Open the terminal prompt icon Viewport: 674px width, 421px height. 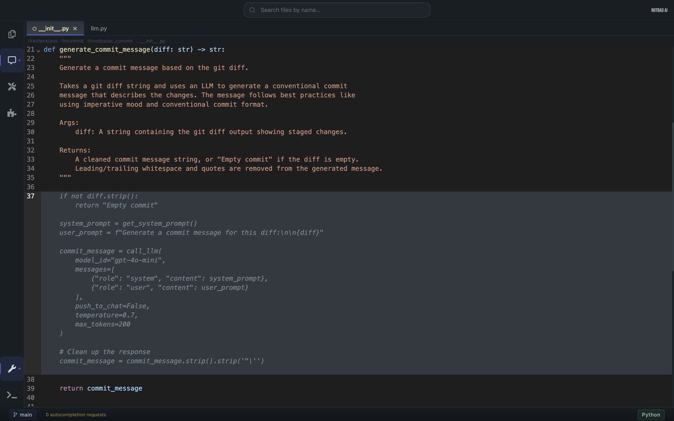12,395
